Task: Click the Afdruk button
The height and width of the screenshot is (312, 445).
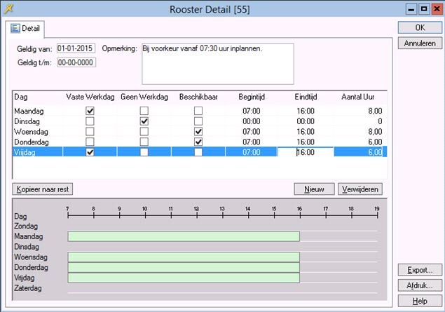Action: (x=419, y=285)
